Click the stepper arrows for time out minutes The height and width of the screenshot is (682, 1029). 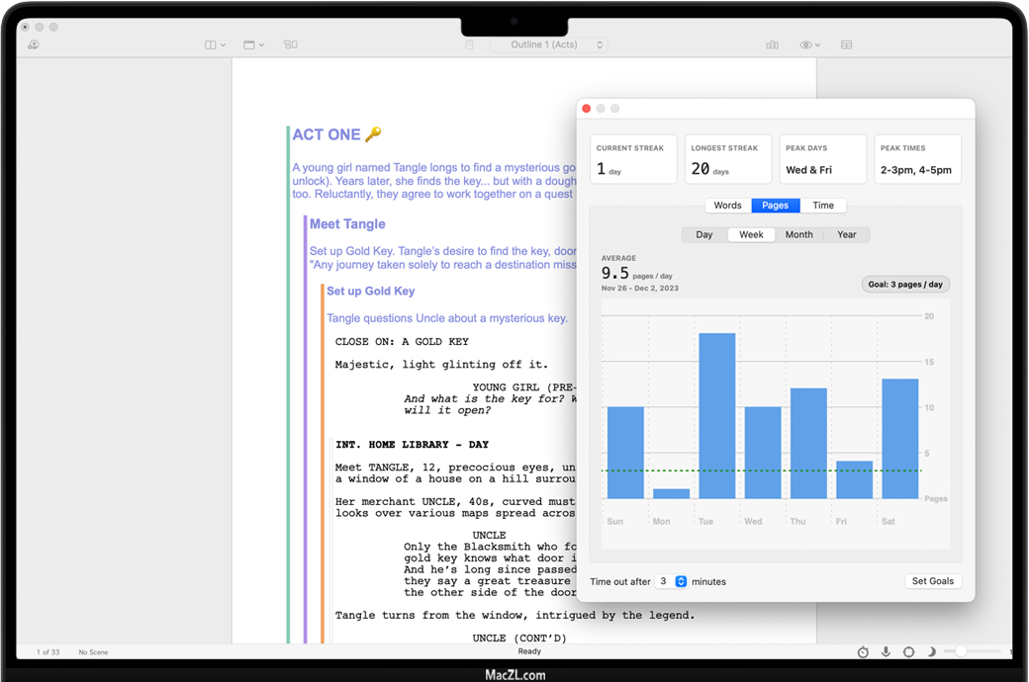pyautogui.click(x=681, y=581)
